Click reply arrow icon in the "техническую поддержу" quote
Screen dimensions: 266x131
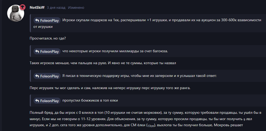coord(37,76)
